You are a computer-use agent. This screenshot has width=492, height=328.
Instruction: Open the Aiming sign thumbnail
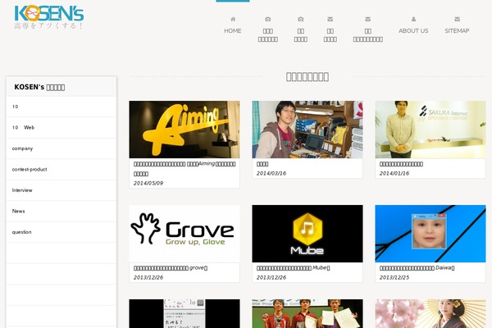(184, 130)
